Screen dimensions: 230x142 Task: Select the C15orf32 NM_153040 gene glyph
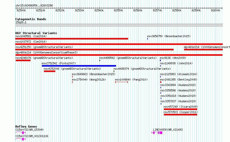(x=21, y=133)
